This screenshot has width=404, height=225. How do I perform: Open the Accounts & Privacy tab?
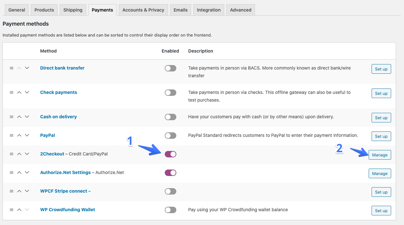click(143, 10)
